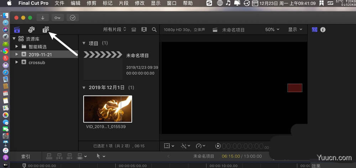Collapse the 资源库 library disclosure triangle
356x168 pixels.
coord(14,39)
